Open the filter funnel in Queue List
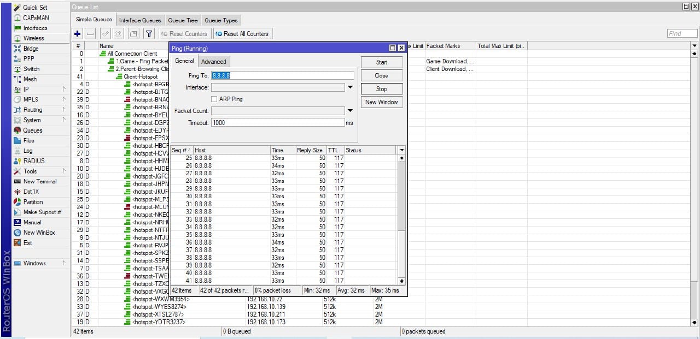Screen dimensions: 700x339 [149, 34]
